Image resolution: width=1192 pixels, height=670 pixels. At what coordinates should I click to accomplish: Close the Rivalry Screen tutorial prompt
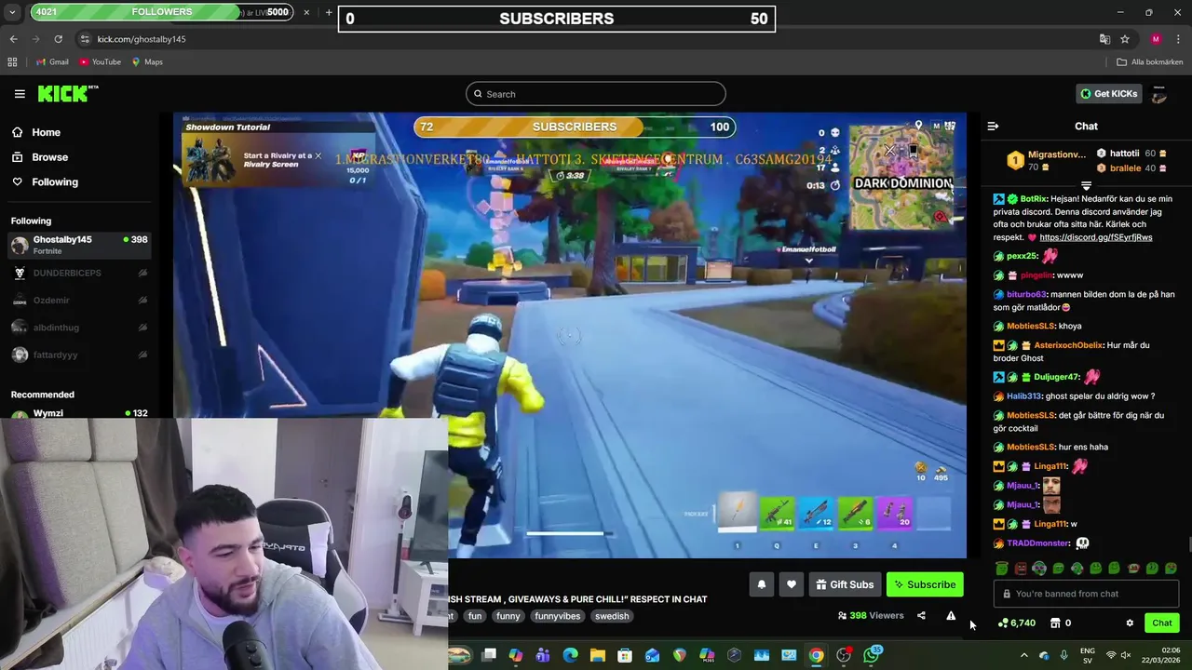click(318, 156)
